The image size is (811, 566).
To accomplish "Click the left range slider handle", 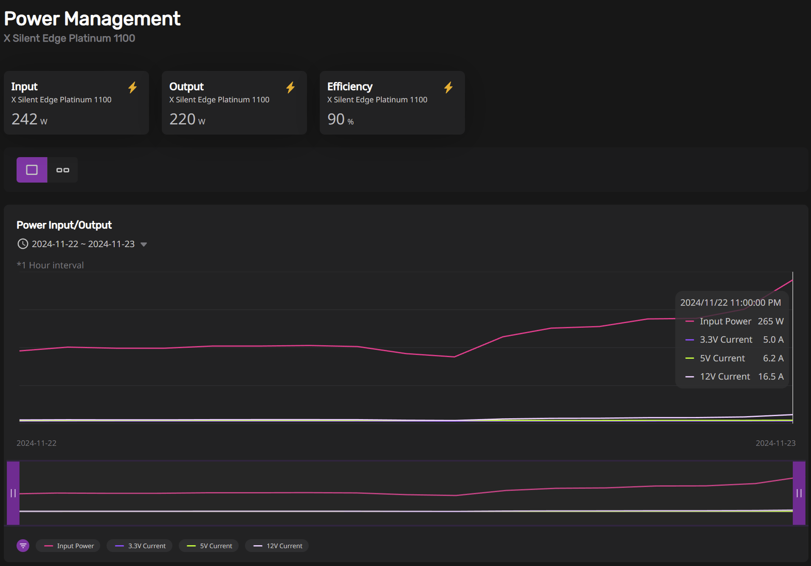I will pos(13,493).
